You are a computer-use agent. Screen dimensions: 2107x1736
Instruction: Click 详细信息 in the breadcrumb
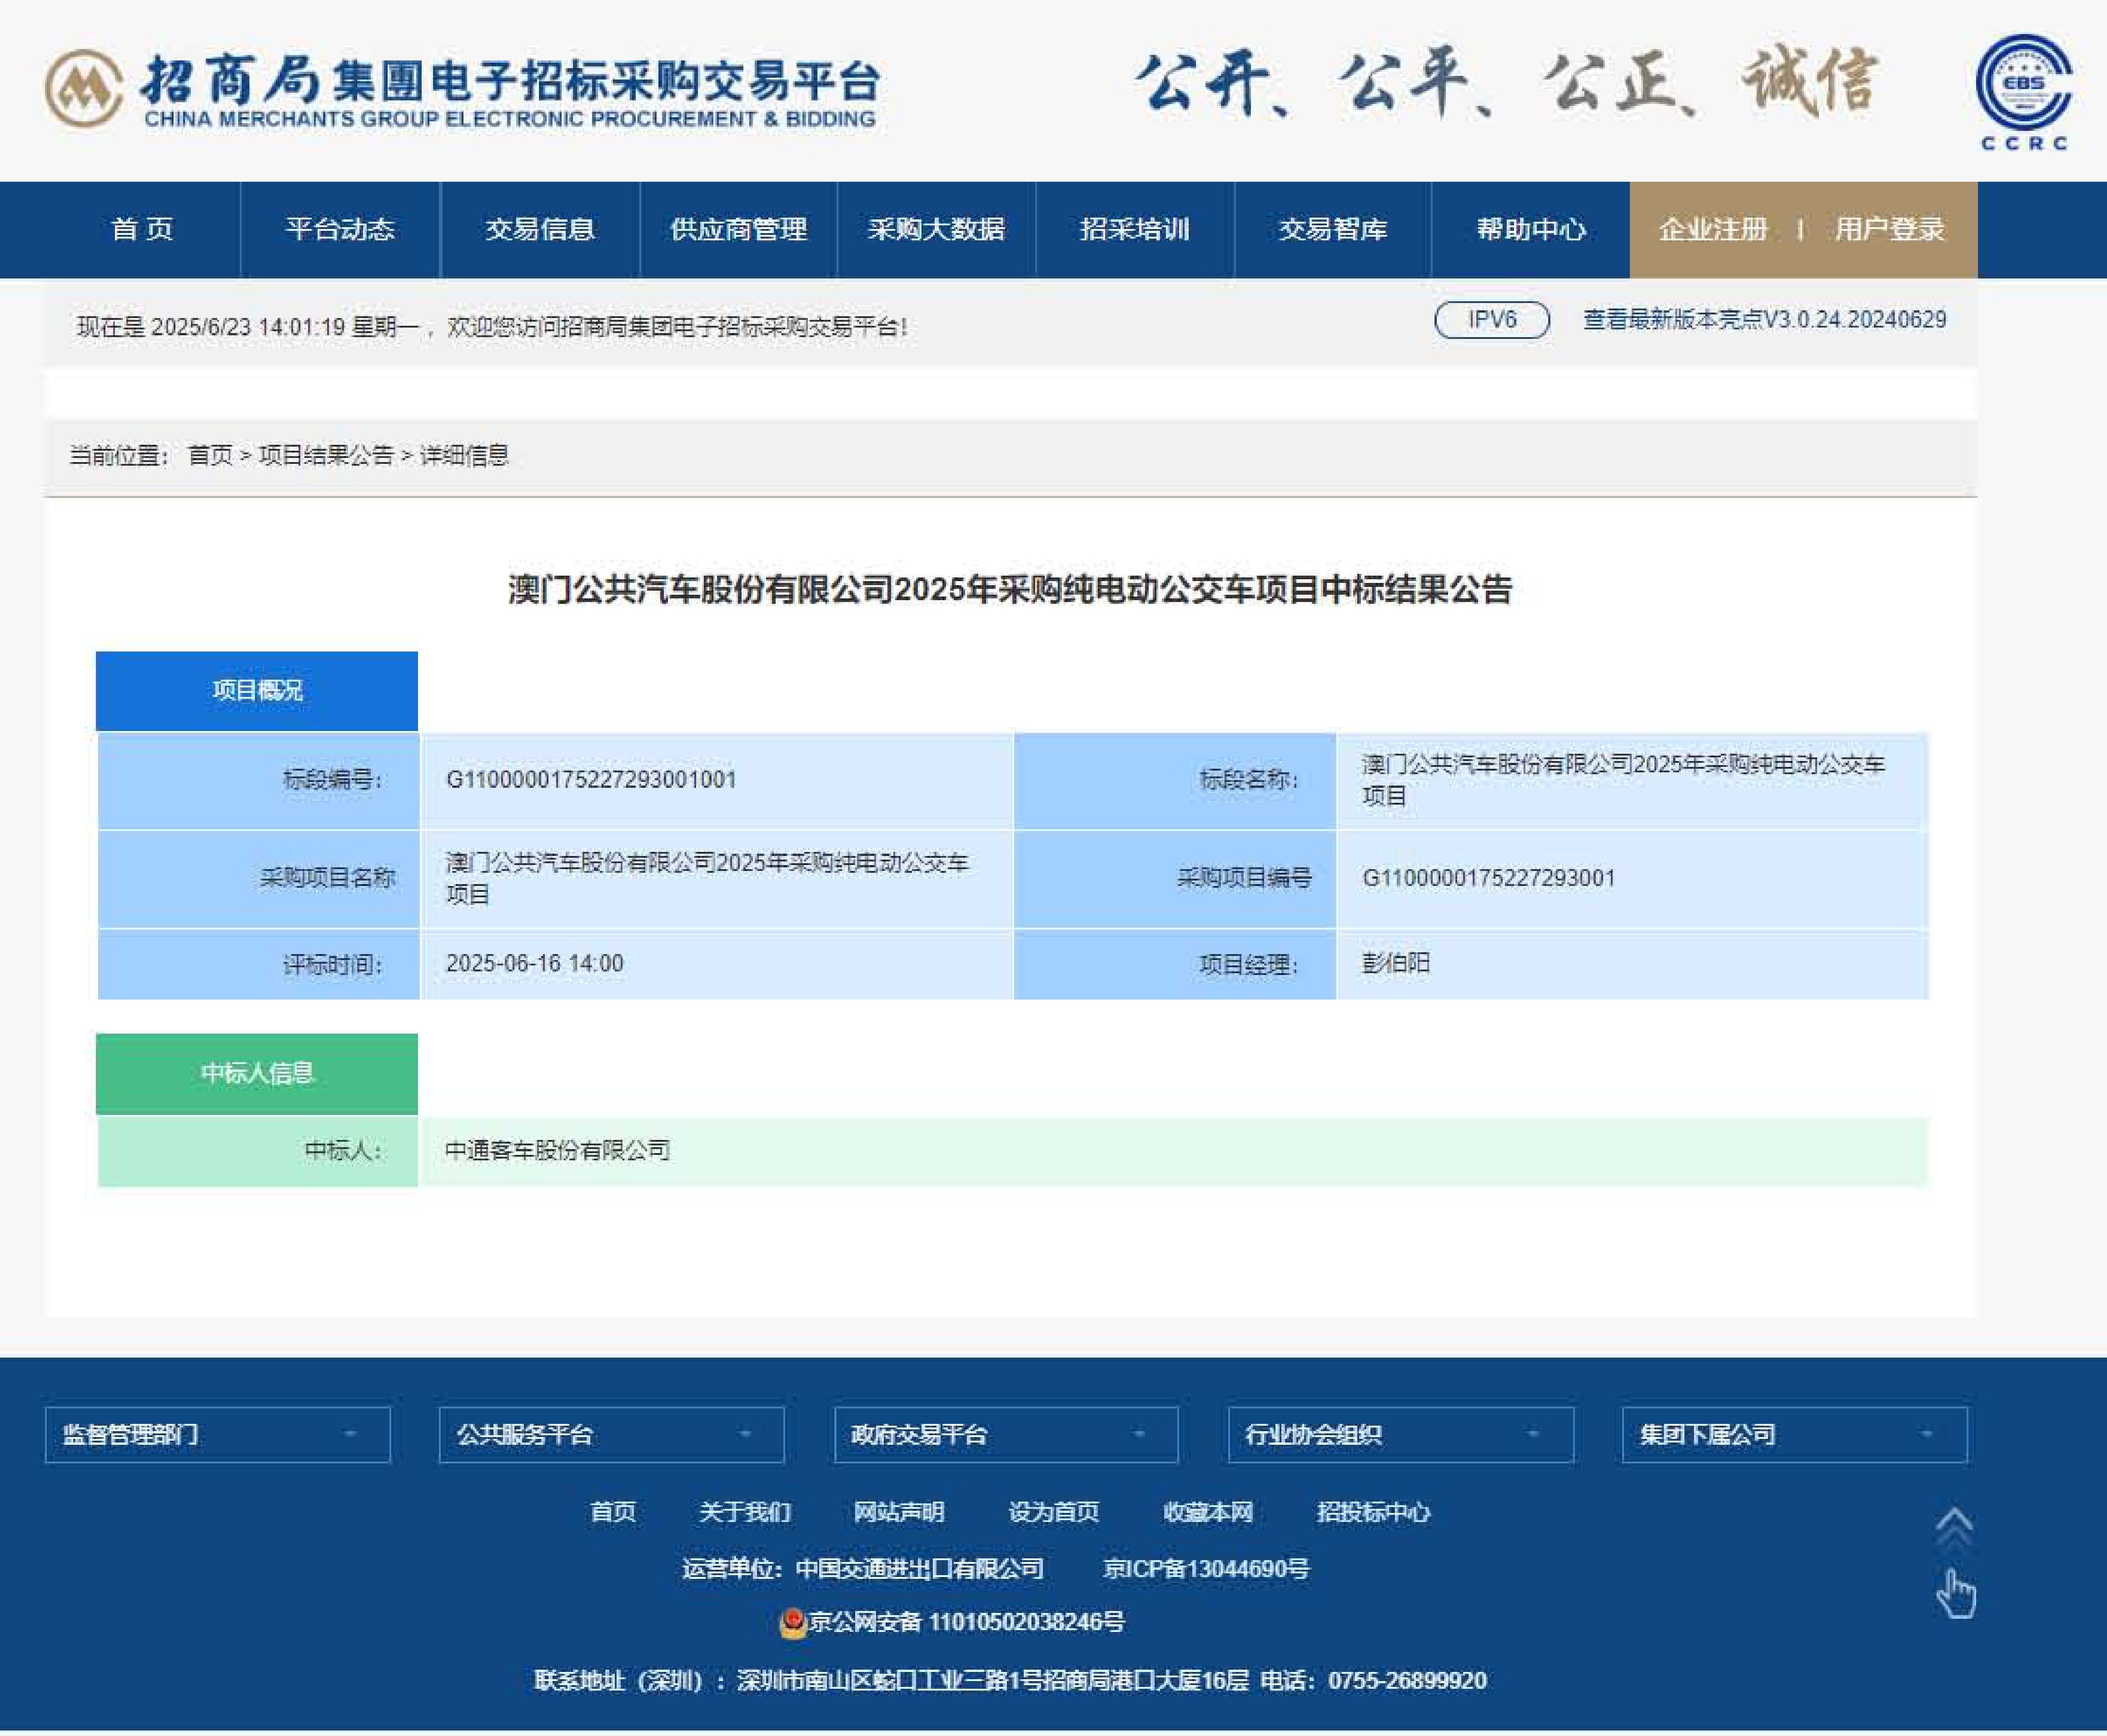pos(464,456)
